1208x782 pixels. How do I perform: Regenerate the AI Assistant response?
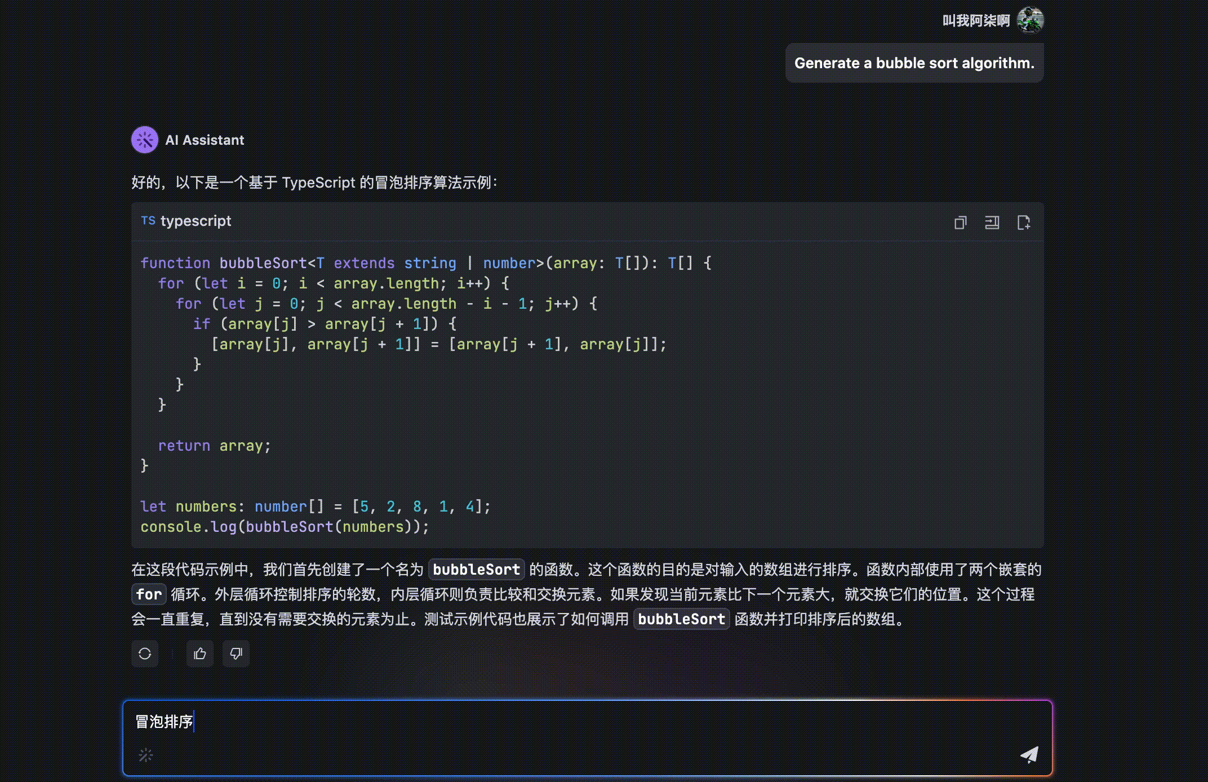click(145, 654)
